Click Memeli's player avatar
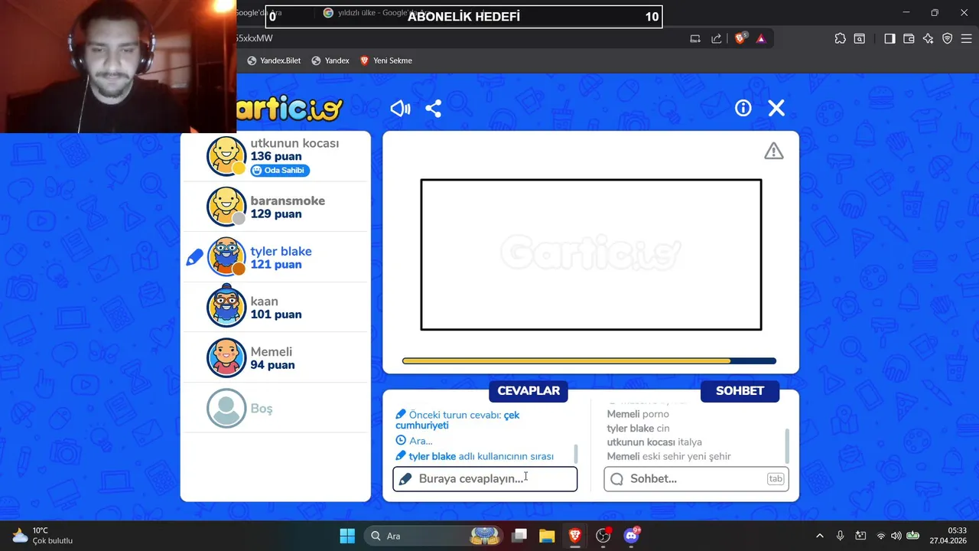 click(226, 357)
